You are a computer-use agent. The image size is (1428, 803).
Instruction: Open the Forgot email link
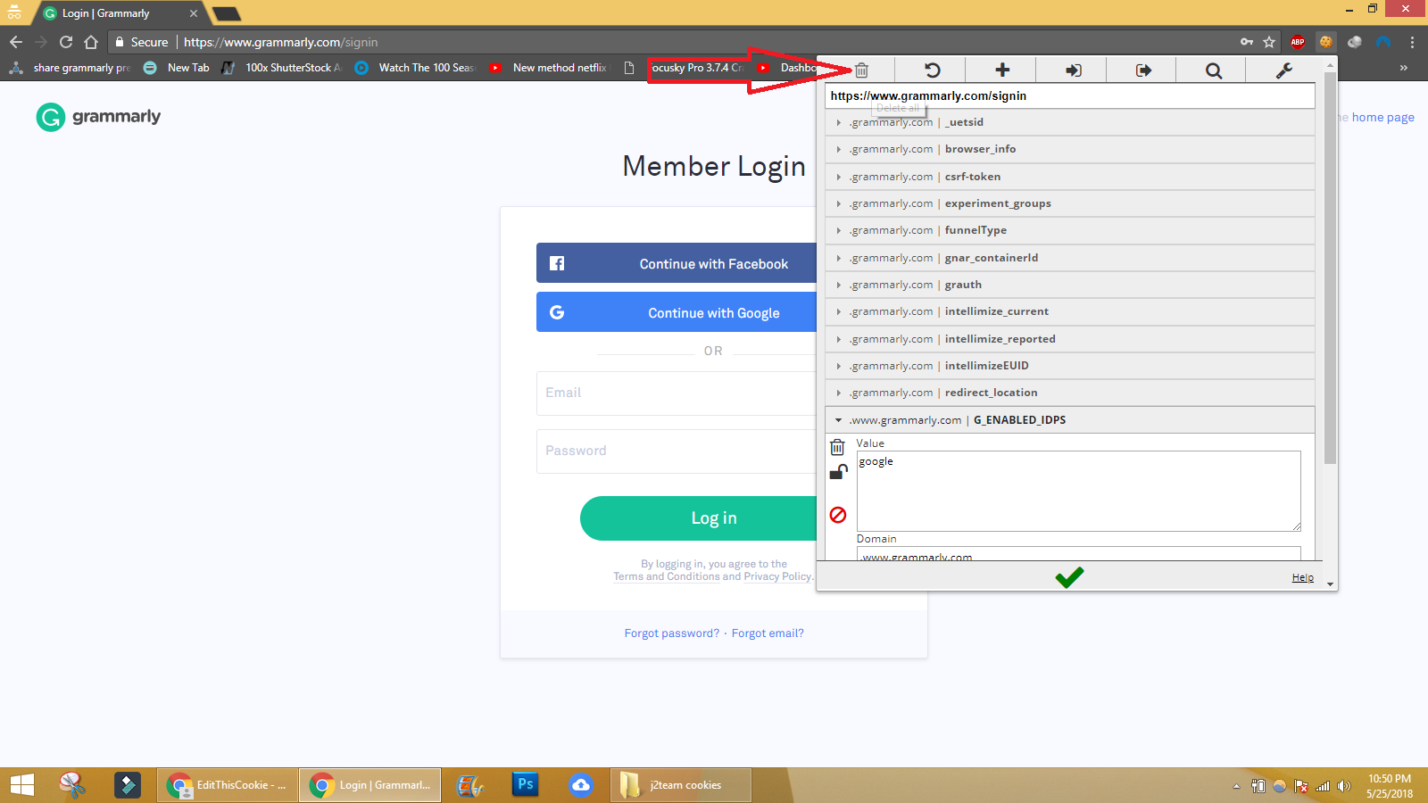pos(768,633)
